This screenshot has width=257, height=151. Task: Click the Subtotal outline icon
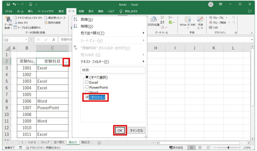[x=214, y=28]
